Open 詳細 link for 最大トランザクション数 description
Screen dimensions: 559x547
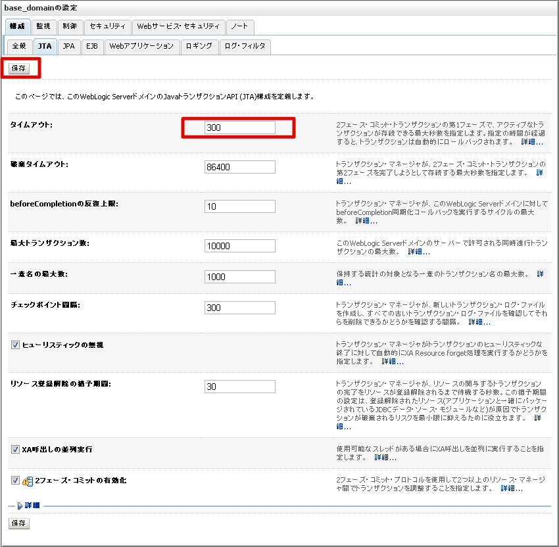[419, 252]
